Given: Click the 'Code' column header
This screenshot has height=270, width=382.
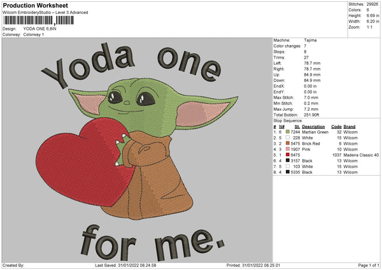Looking at the screenshot, I should [x=336, y=127].
